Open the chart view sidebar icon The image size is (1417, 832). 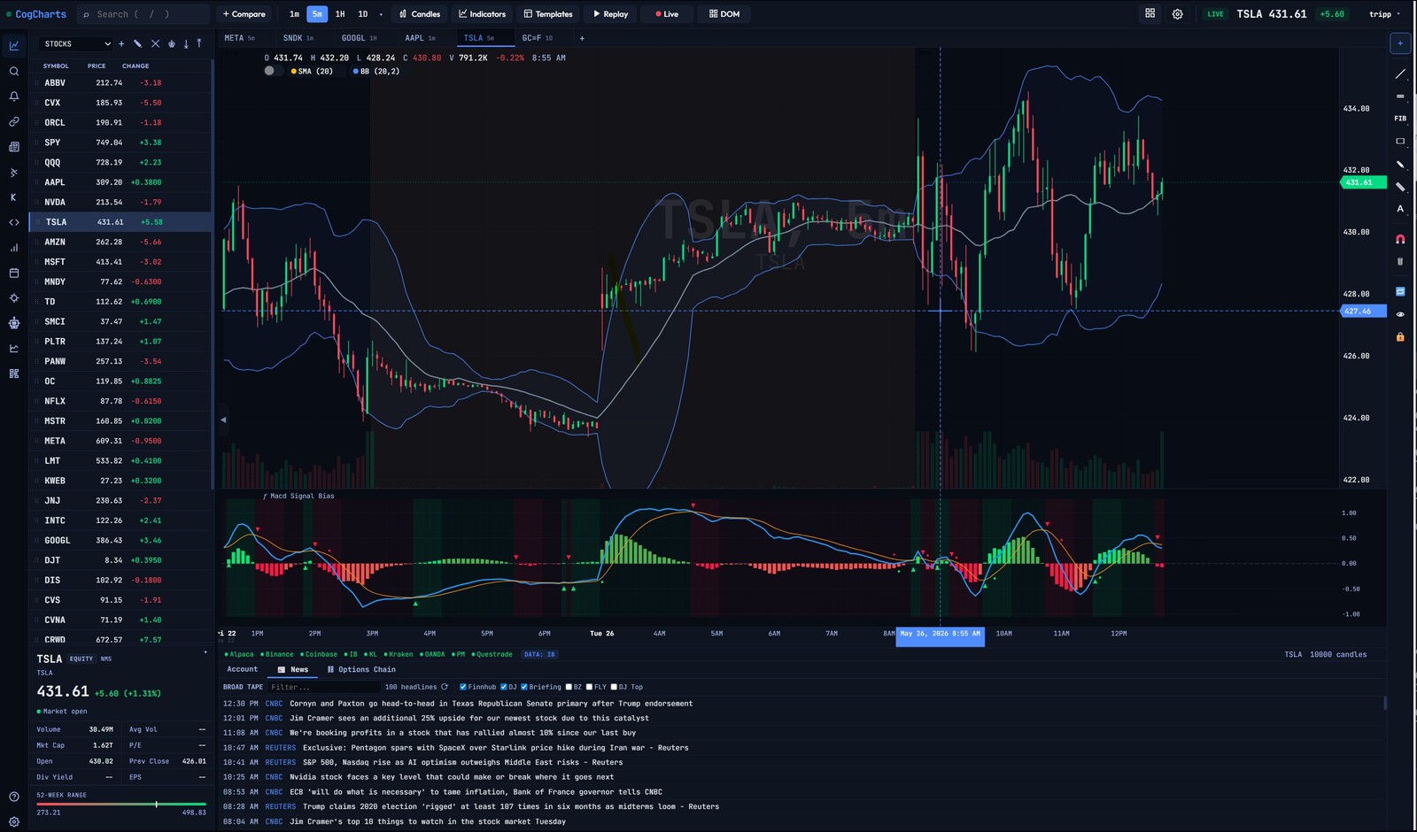pyautogui.click(x=14, y=46)
